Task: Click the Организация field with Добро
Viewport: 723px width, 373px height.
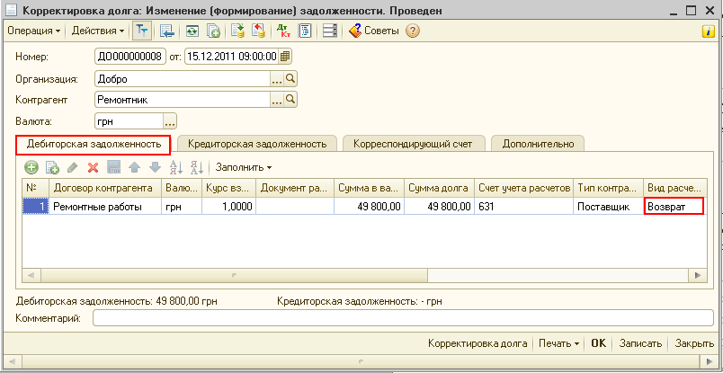Action: pos(183,79)
